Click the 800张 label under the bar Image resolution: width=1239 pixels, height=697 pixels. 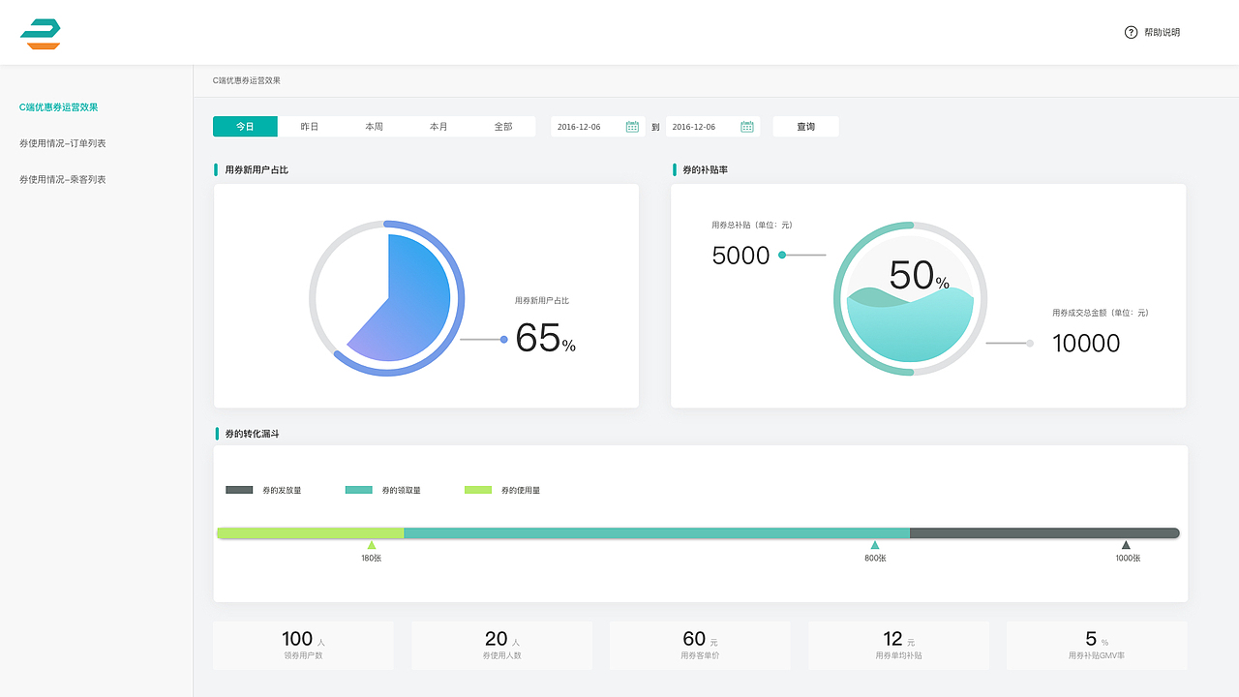[875, 558]
